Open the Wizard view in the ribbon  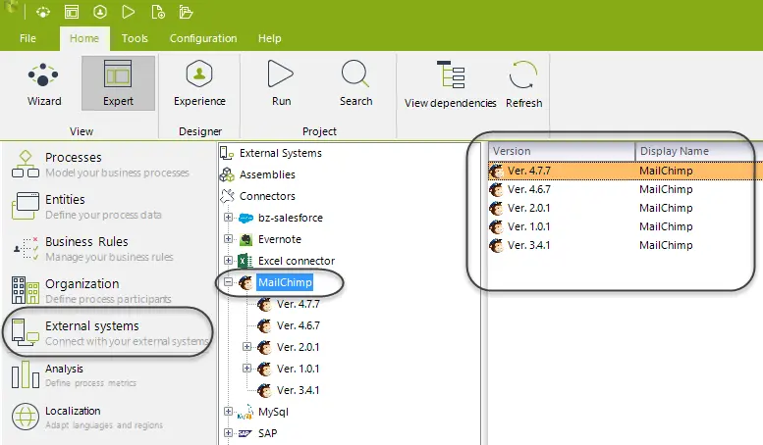44,83
